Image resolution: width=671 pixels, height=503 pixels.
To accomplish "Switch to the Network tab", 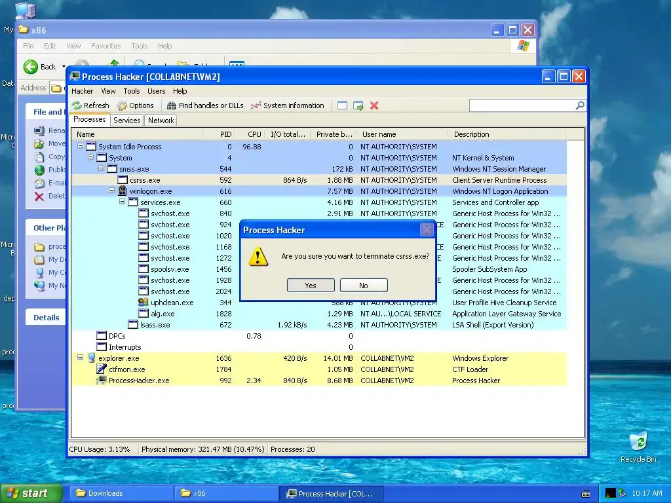I will 161,121.
